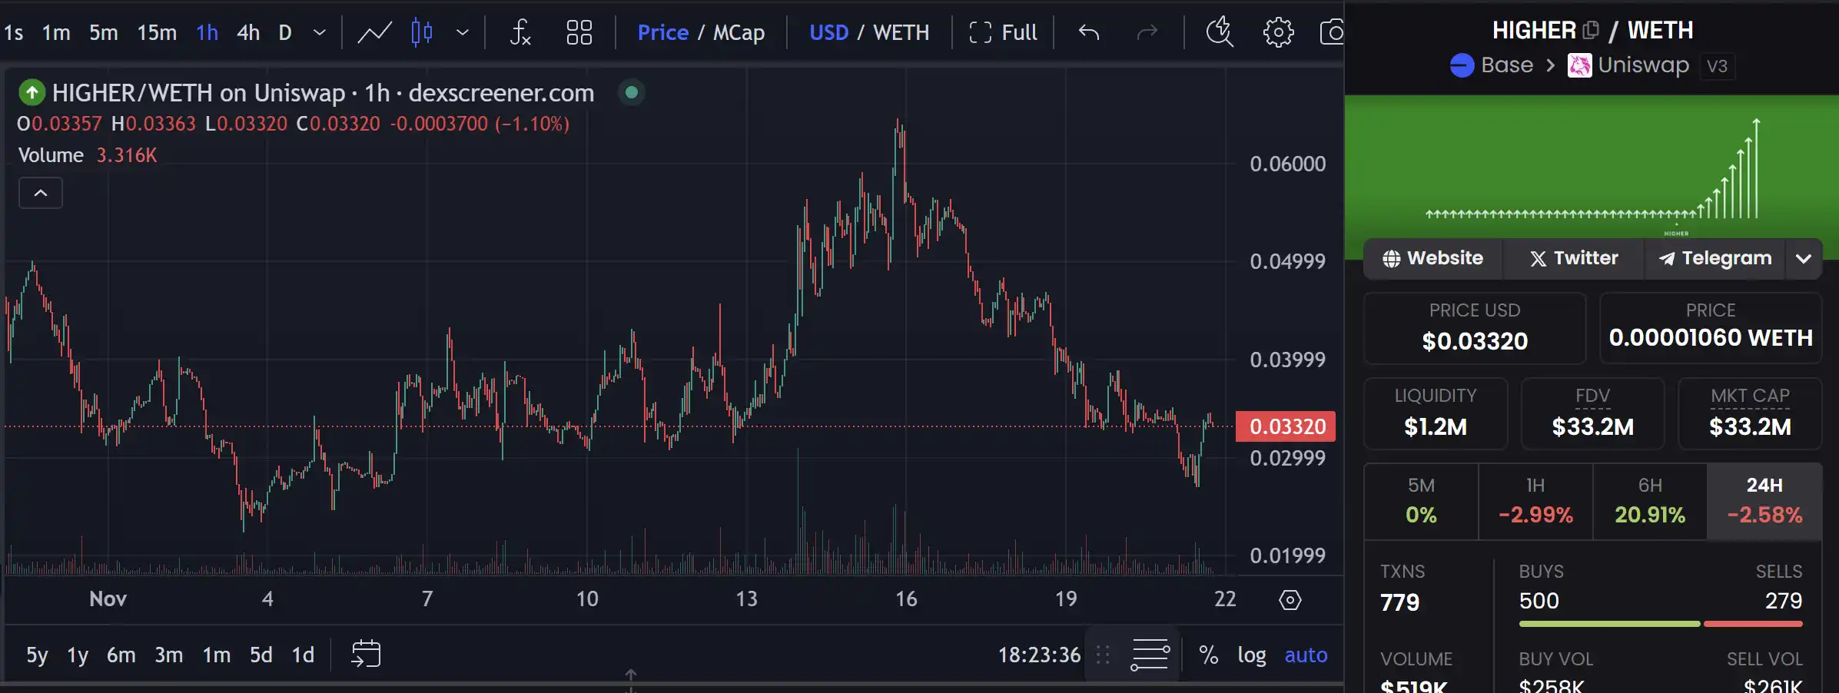Screen dimensions: 1839x693
Task: Toggle logarithmic scale
Action: pyautogui.click(x=1251, y=655)
